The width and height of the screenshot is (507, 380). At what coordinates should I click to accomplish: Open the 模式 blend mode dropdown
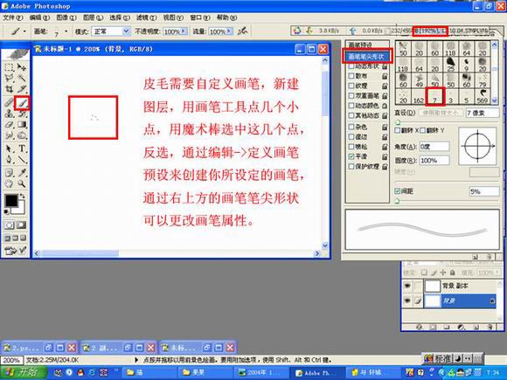click(126, 31)
